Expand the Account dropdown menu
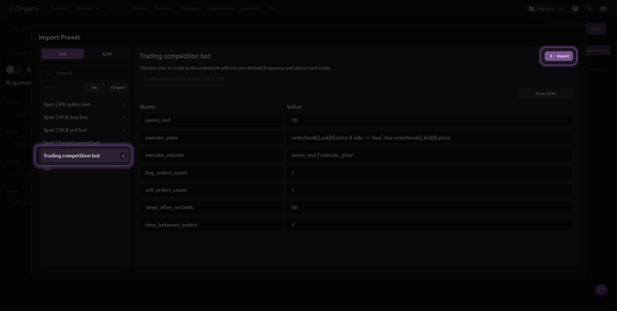Viewport: 617px width, 311px height. click(87, 9)
